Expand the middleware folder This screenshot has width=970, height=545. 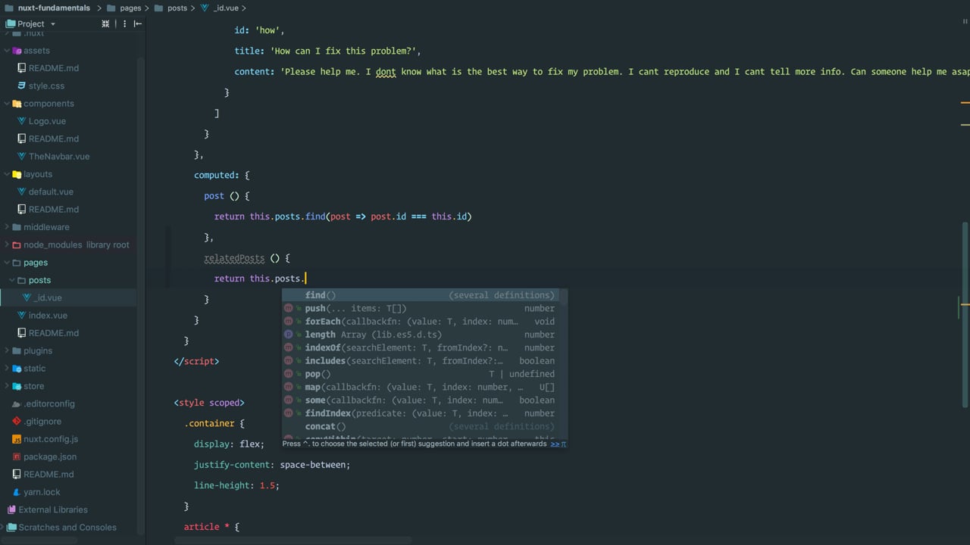pyautogui.click(x=7, y=227)
